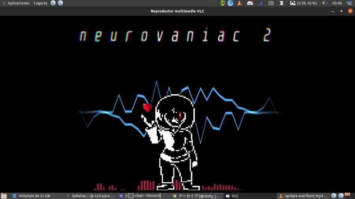Open the Aplicaciones menu
The width and height of the screenshot is (355, 199).
point(16,3)
